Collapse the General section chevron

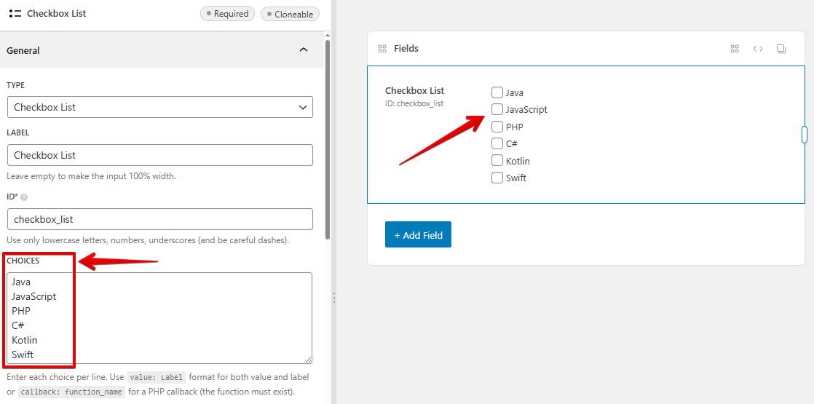click(304, 50)
